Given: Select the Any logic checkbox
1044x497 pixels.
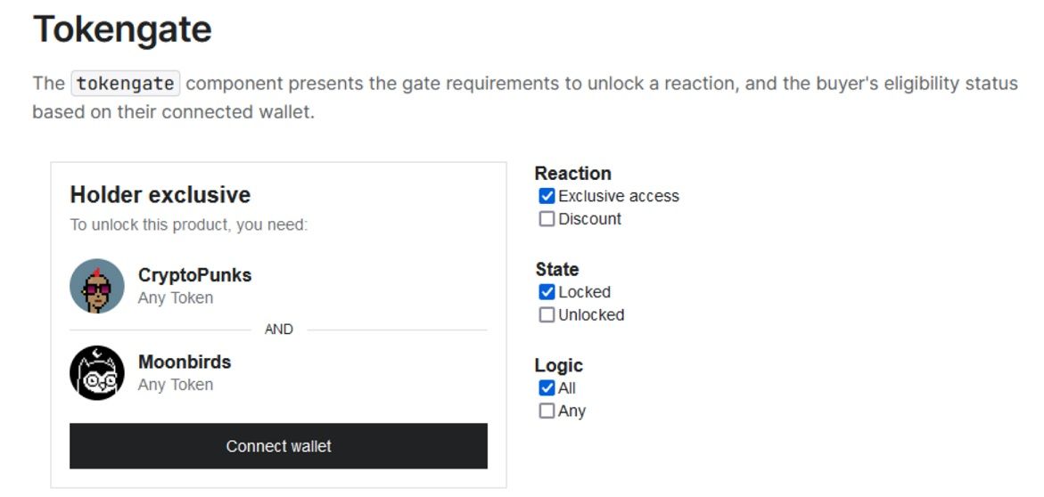Looking at the screenshot, I should 547,411.
